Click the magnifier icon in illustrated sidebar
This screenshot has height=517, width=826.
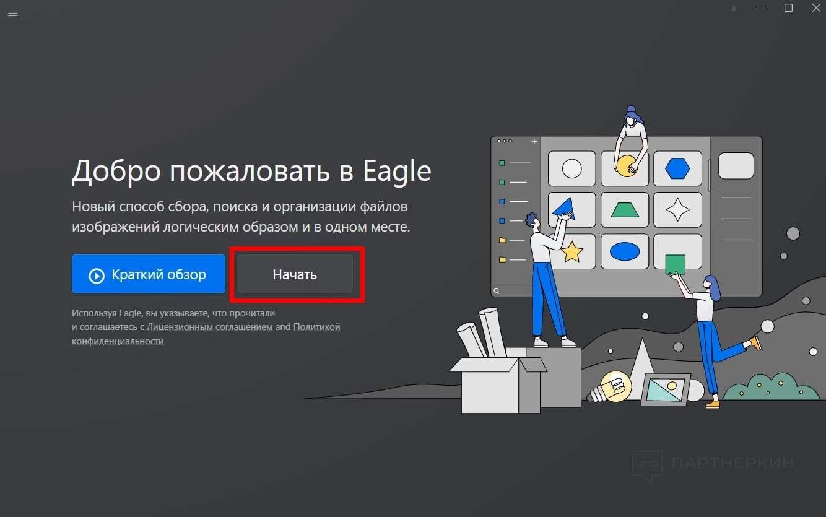pyautogui.click(x=496, y=290)
